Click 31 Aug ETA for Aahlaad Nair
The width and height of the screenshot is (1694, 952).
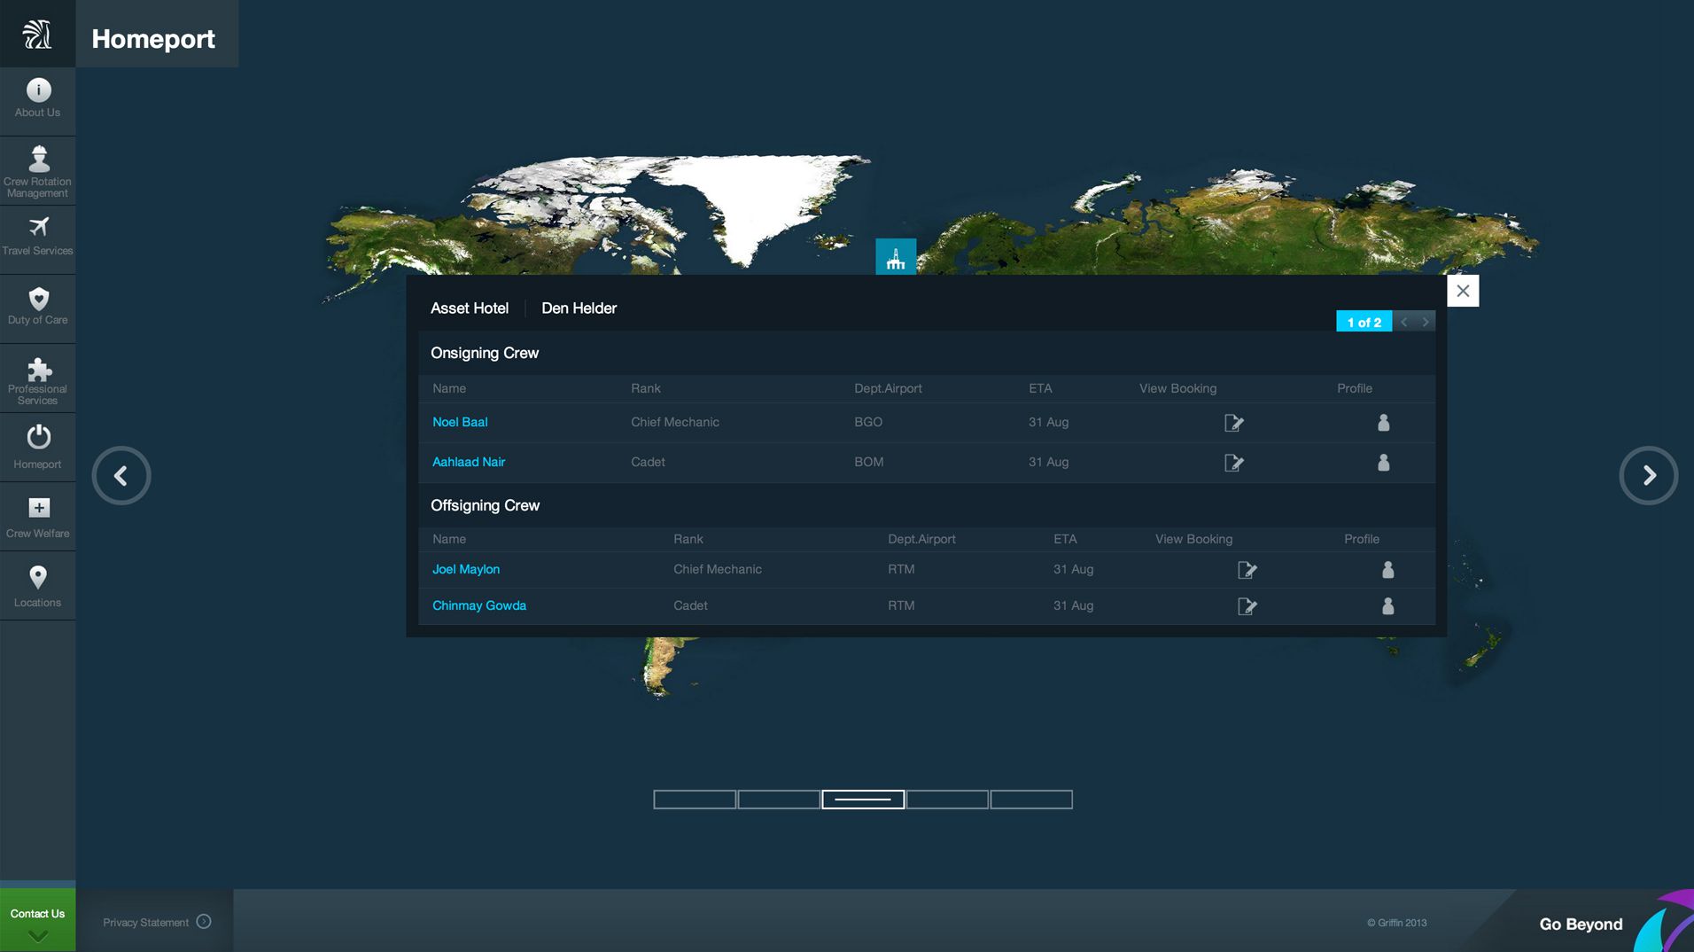(1048, 462)
